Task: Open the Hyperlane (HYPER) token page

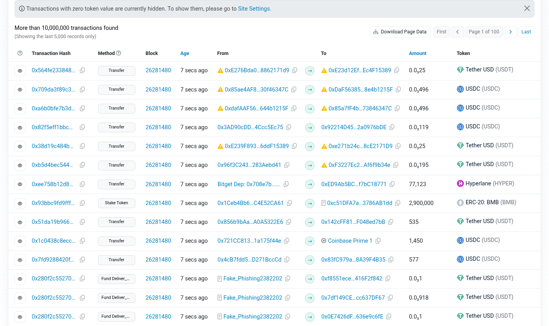Action: click(x=490, y=183)
